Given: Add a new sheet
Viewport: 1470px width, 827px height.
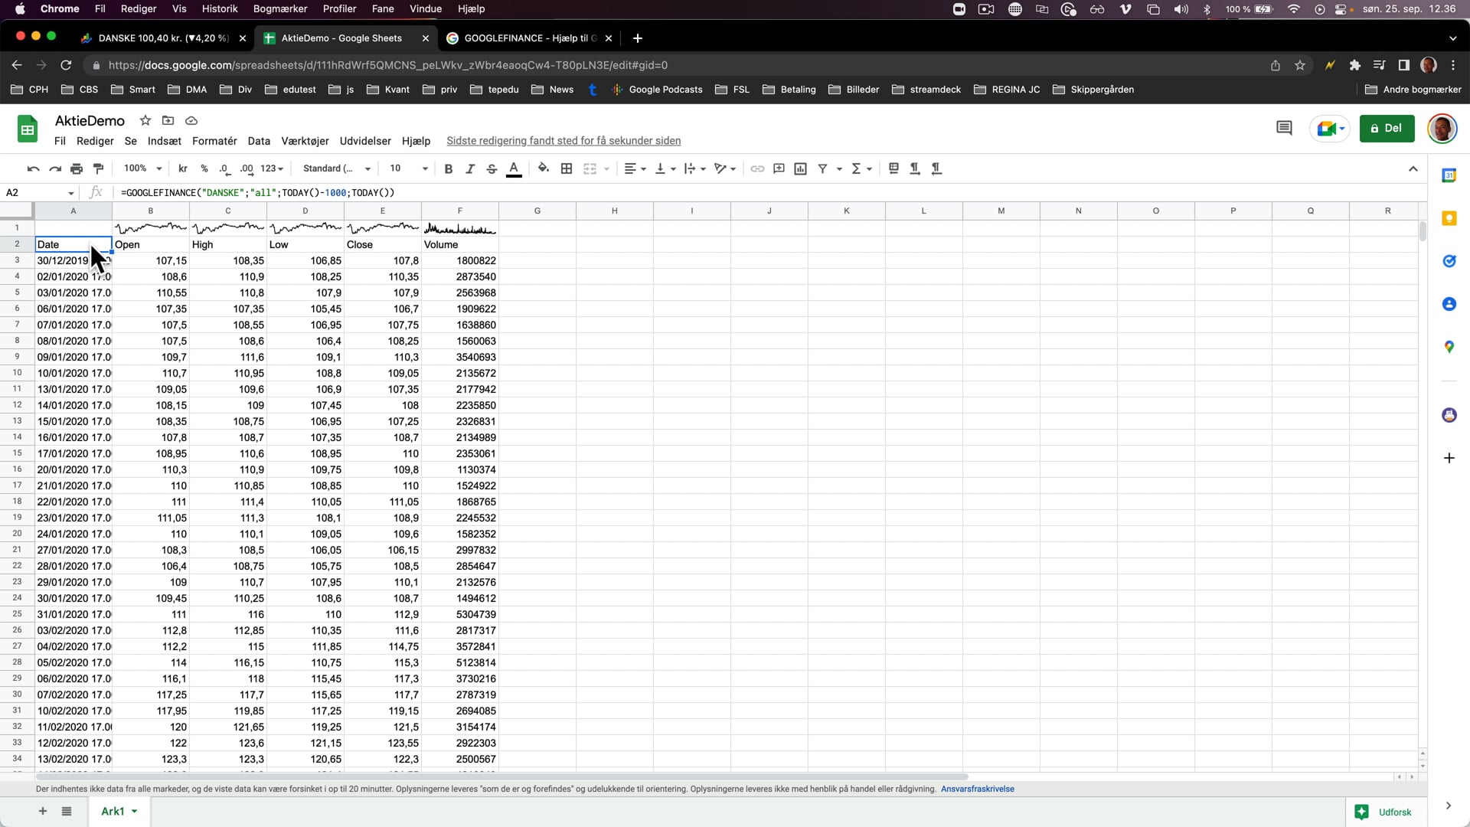Looking at the screenshot, I should click(x=43, y=812).
